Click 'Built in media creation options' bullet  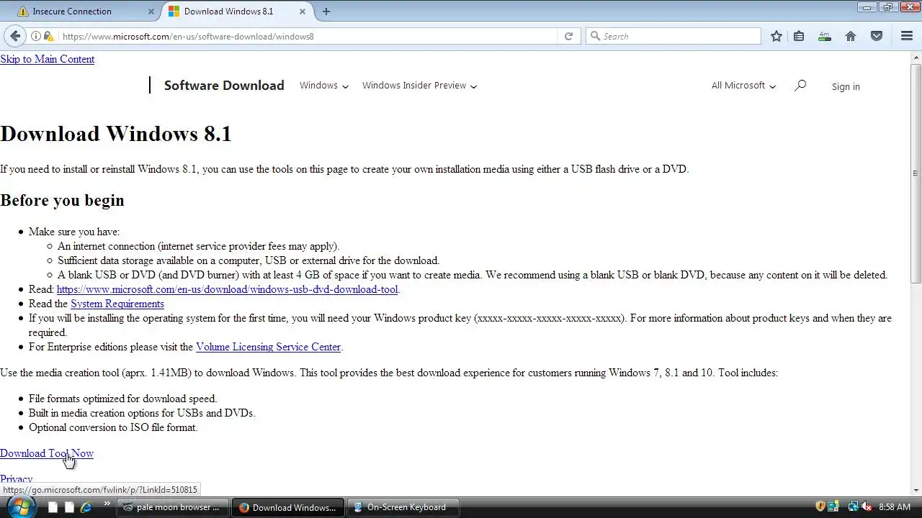(142, 413)
